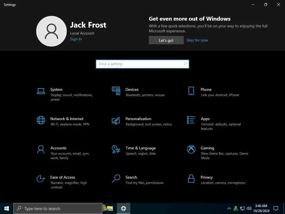Open the Windows Start menu
This screenshot has width=285, height=214.
(7, 208)
